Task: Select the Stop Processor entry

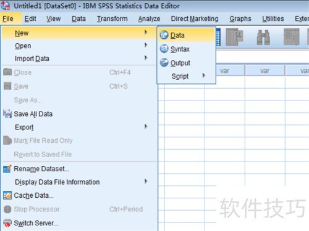Action: point(79,209)
